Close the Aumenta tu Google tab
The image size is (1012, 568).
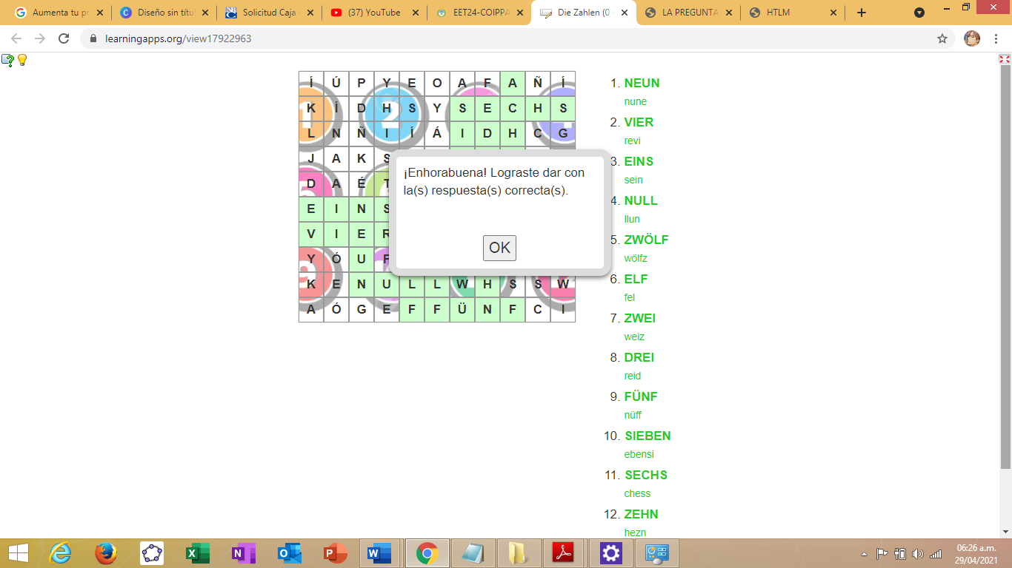click(x=100, y=13)
